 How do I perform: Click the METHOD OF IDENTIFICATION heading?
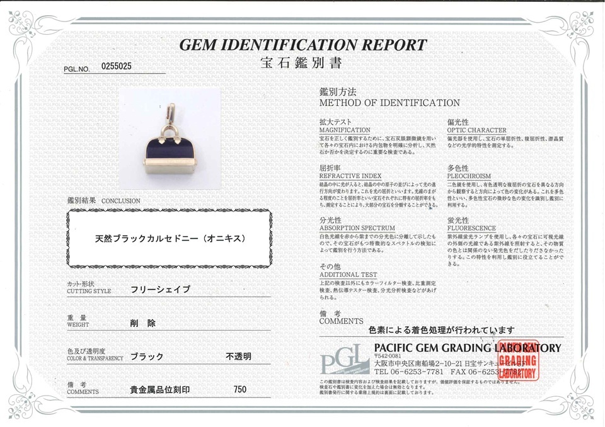(x=389, y=103)
